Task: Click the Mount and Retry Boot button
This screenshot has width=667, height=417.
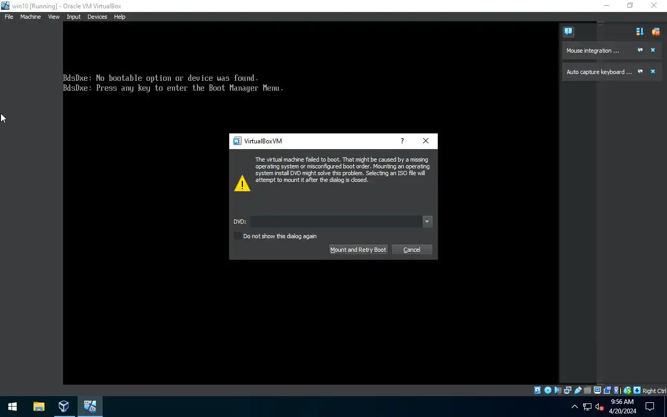Action: 359,250
